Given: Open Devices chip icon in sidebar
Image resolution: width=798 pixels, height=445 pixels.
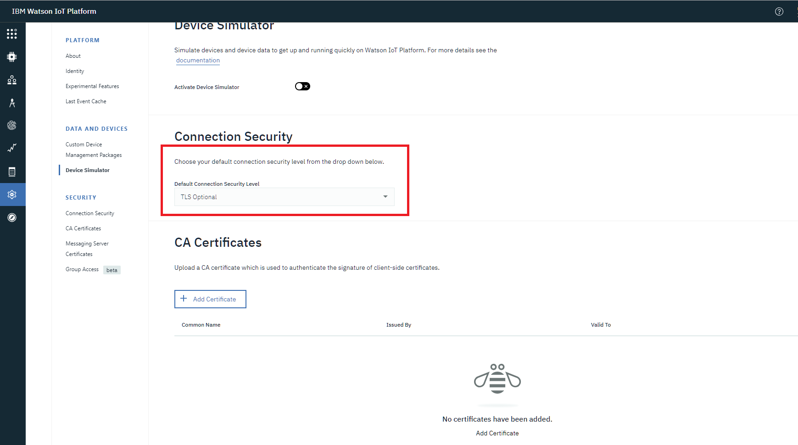Looking at the screenshot, I should click(x=12, y=57).
